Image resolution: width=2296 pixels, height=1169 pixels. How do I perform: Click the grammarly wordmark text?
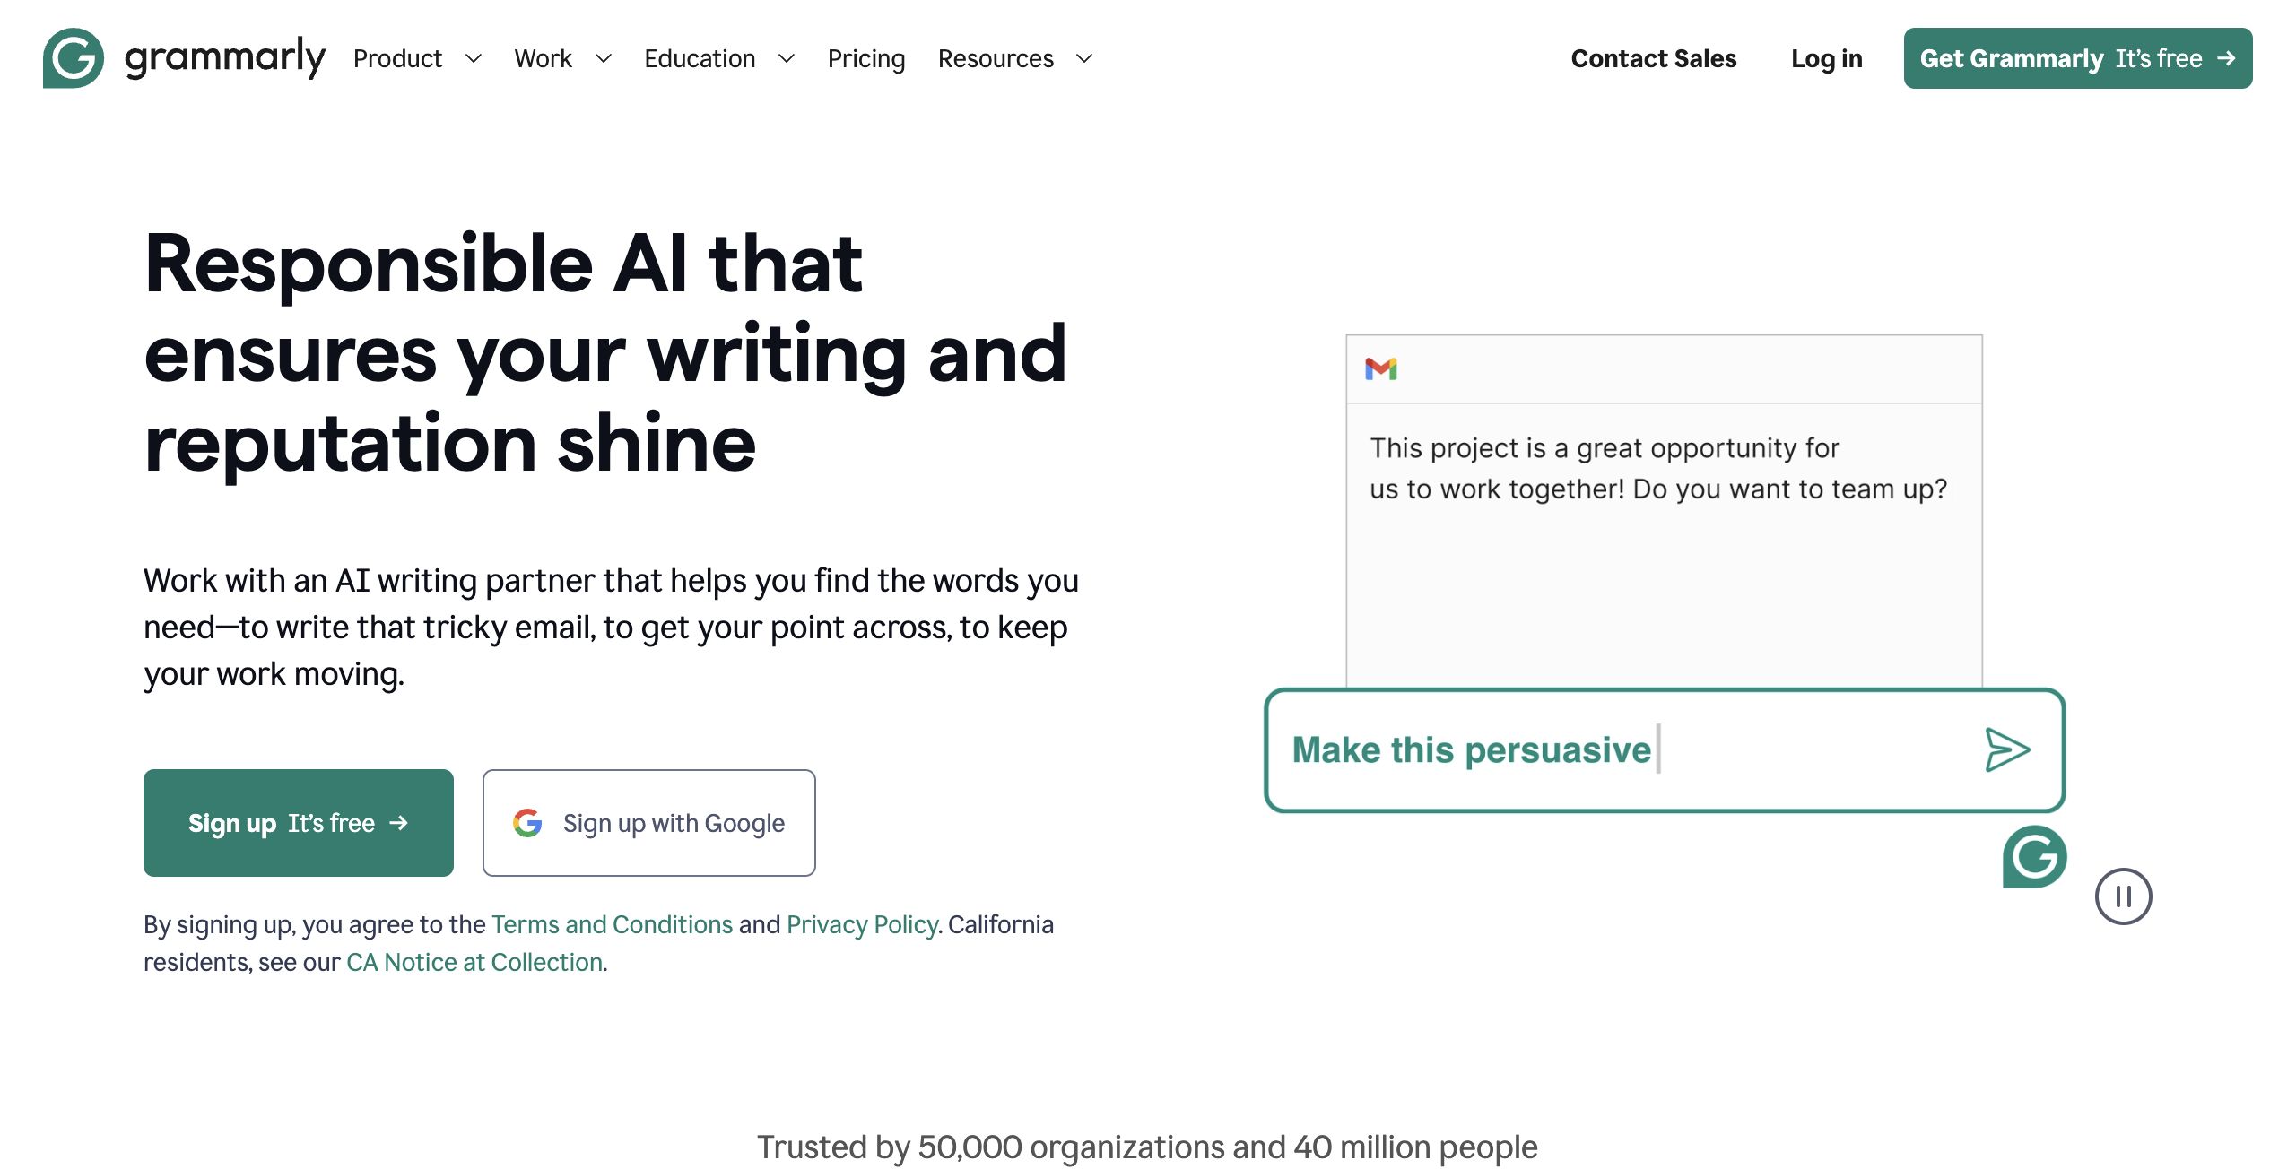pos(225,58)
